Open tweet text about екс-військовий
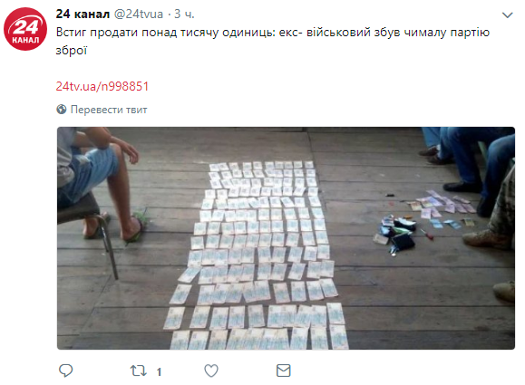525x385 pixels. [x=273, y=41]
